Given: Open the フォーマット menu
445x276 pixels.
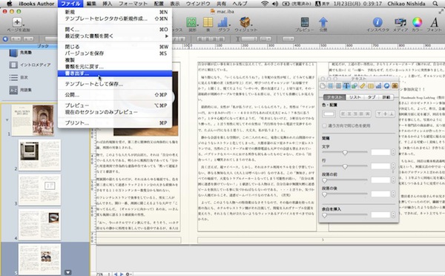Looking at the screenshot, I should click(133, 4).
